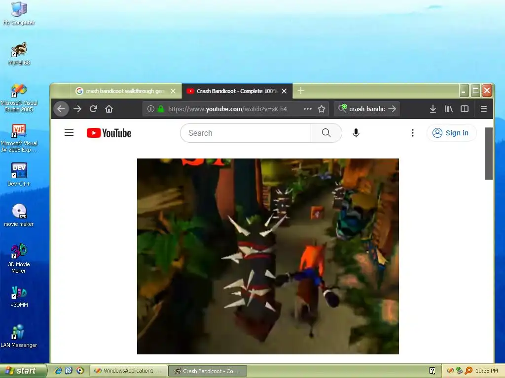Close the Google search tab
The width and height of the screenshot is (505, 378).
coord(173,91)
